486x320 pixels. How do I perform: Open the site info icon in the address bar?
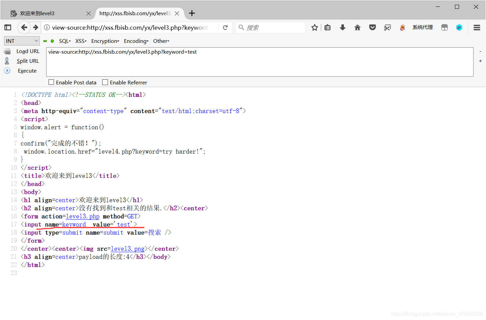click(47, 27)
